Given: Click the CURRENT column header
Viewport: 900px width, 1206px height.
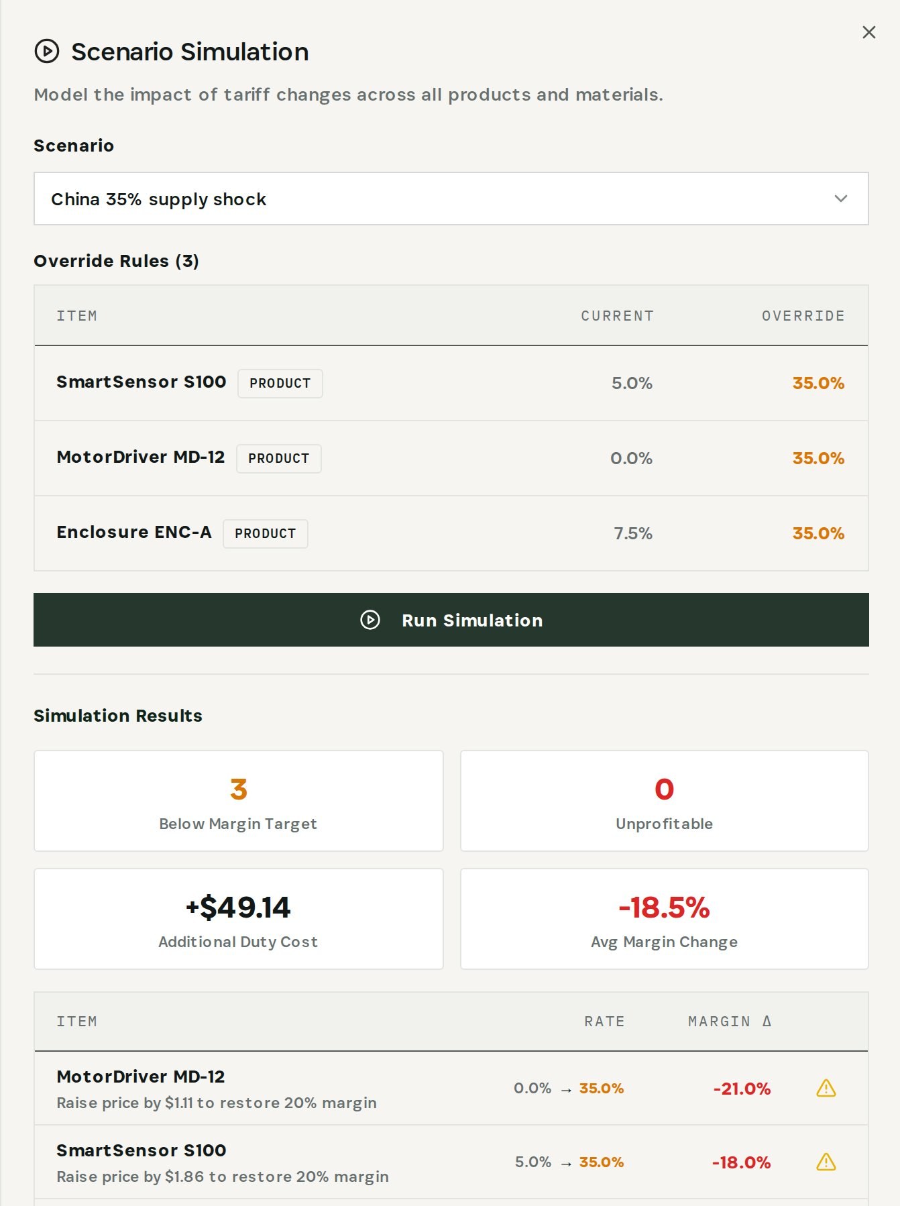Looking at the screenshot, I should [x=617, y=316].
